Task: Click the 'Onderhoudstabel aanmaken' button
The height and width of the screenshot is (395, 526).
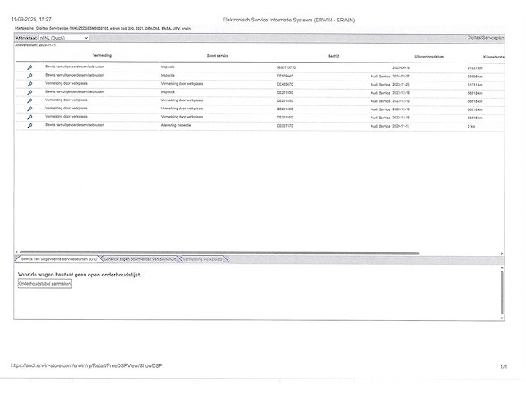Action: point(45,283)
